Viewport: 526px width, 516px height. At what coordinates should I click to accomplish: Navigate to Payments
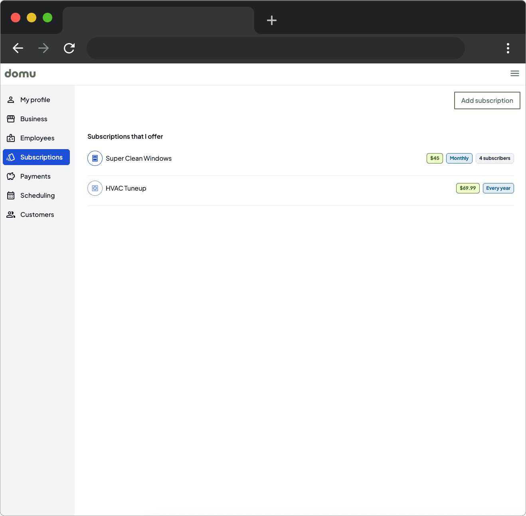pos(36,176)
